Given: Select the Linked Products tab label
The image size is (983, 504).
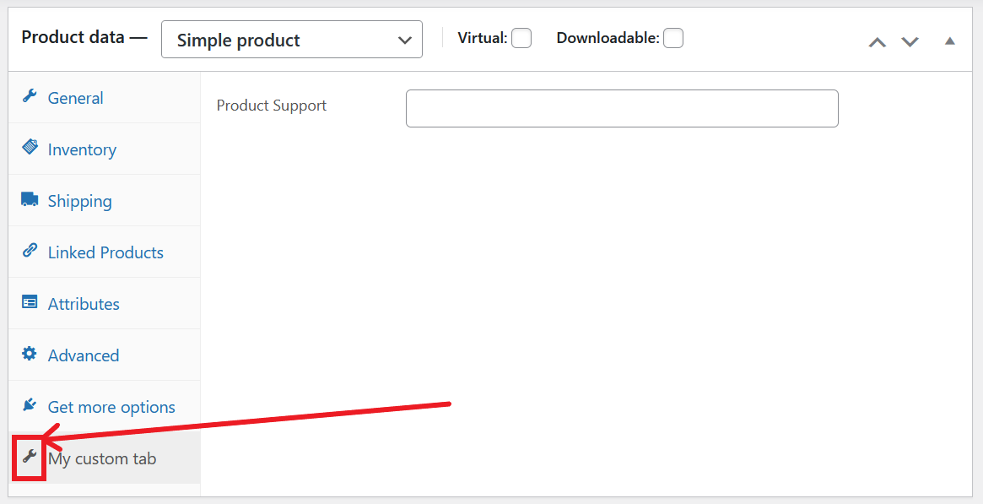Looking at the screenshot, I should pos(105,252).
